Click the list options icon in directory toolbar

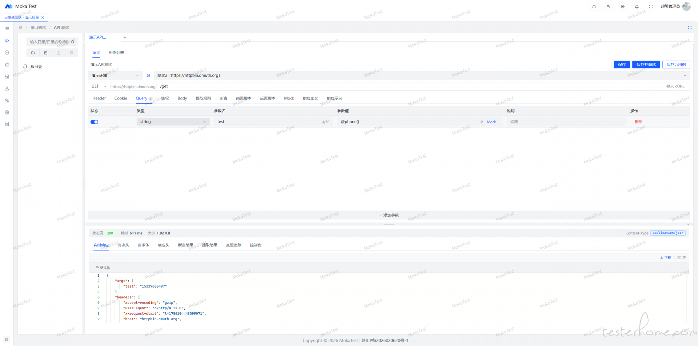72,53
